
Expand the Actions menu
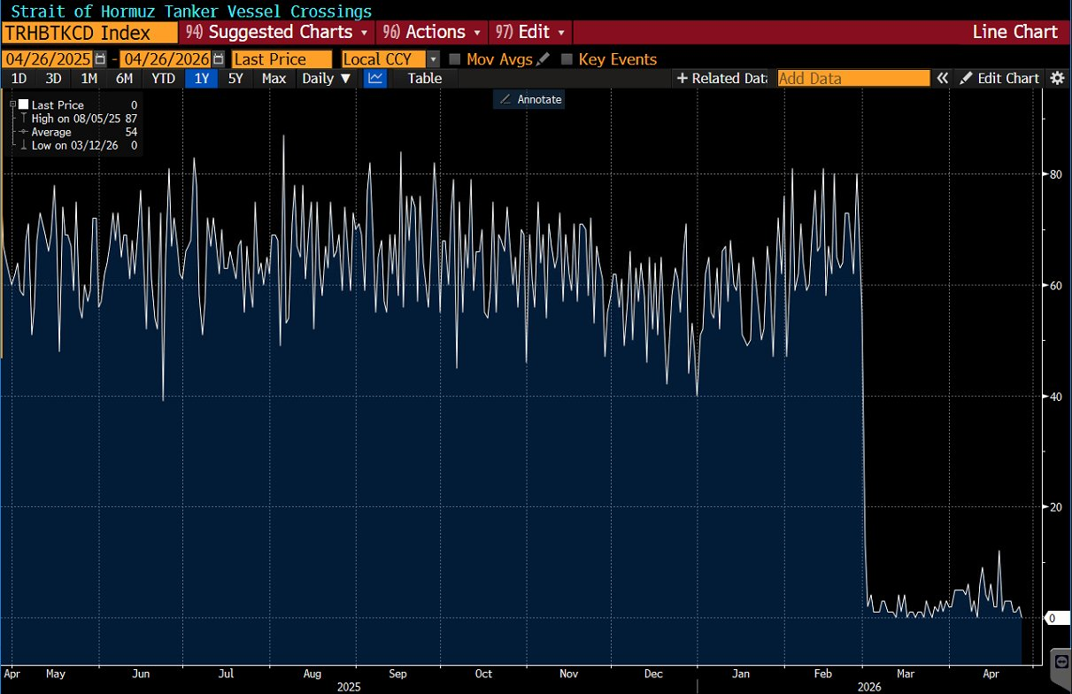433,32
